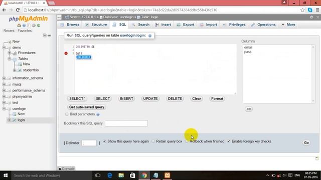This screenshot has width=321, height=180.
Task: Toggle the Bind parameters checkbox
Action: 67,114
